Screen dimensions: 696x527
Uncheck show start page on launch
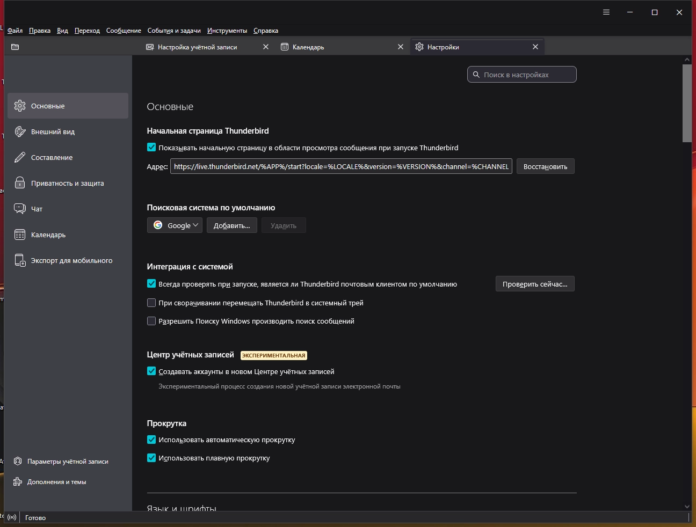pyautogui.click(x=151, y=148)
